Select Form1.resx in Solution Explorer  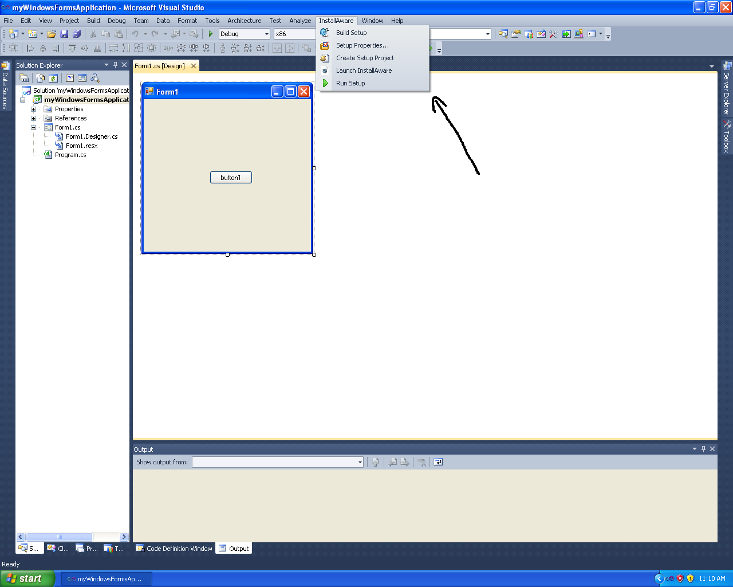pyautogui.click(x=81, y=146)
